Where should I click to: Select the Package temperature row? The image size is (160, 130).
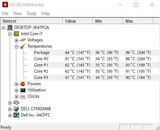click(96, 52)
